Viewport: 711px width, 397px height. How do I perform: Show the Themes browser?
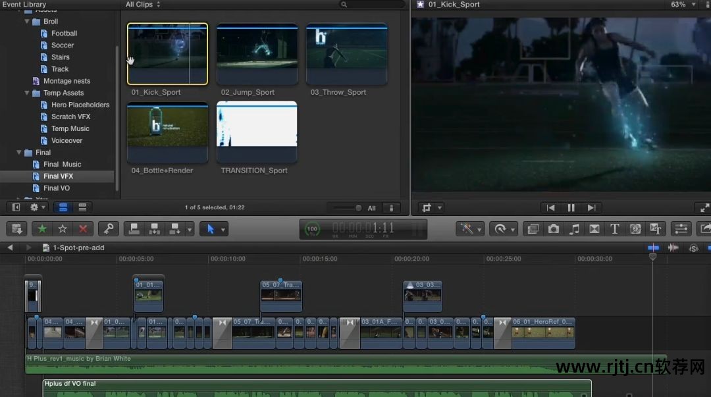(656, 229)
